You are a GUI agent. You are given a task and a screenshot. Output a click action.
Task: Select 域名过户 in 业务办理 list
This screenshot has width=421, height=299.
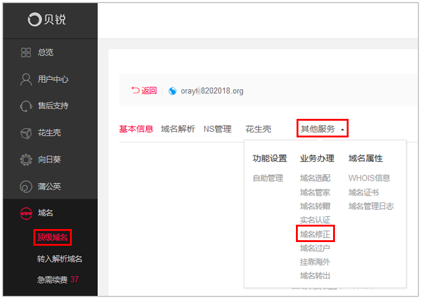coord(315,248)
